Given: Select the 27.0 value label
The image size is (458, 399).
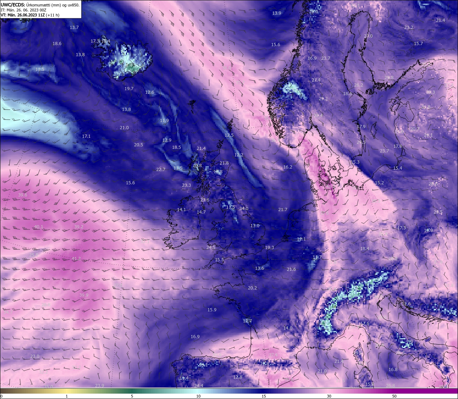Looking at the screenshot, I should (x=368, y=36).
